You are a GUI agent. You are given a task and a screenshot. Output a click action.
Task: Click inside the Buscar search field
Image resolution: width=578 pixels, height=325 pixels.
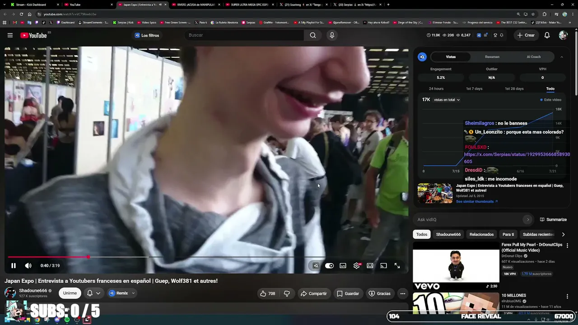244,35
